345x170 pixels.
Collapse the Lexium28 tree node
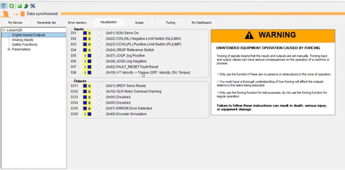pos(4,30)
